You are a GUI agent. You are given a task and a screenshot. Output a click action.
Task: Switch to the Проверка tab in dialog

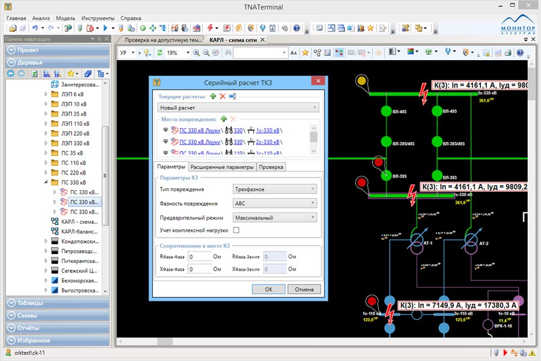tap(271, 167)
